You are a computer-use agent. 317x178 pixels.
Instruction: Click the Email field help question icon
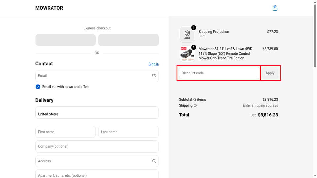(x=154, y=75)
